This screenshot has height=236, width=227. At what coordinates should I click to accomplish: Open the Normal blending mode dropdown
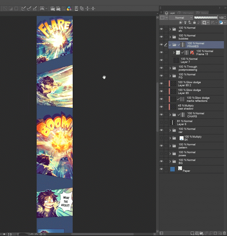click(x=181, y=18)
